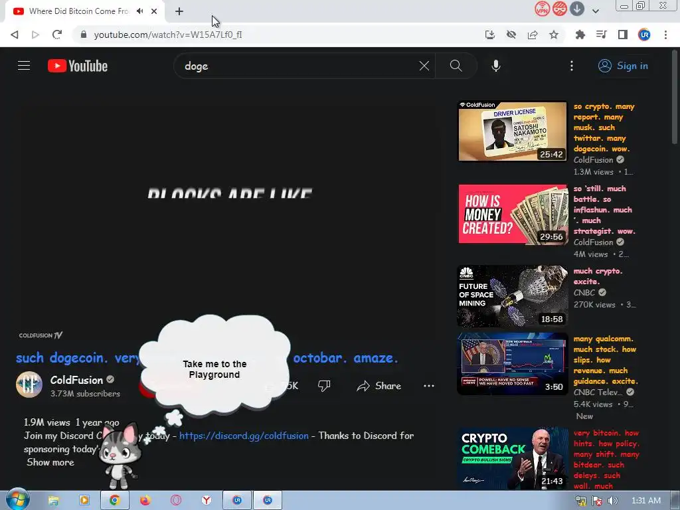Dislike the video with thumbs-down icon
This screenshot has height=510, width=680.
tap(324, 386)
